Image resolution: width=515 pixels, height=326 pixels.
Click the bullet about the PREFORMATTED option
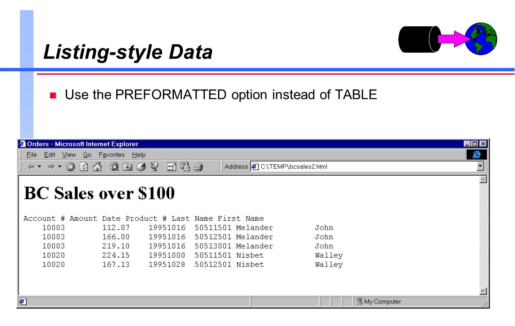[x=221, y=95]
